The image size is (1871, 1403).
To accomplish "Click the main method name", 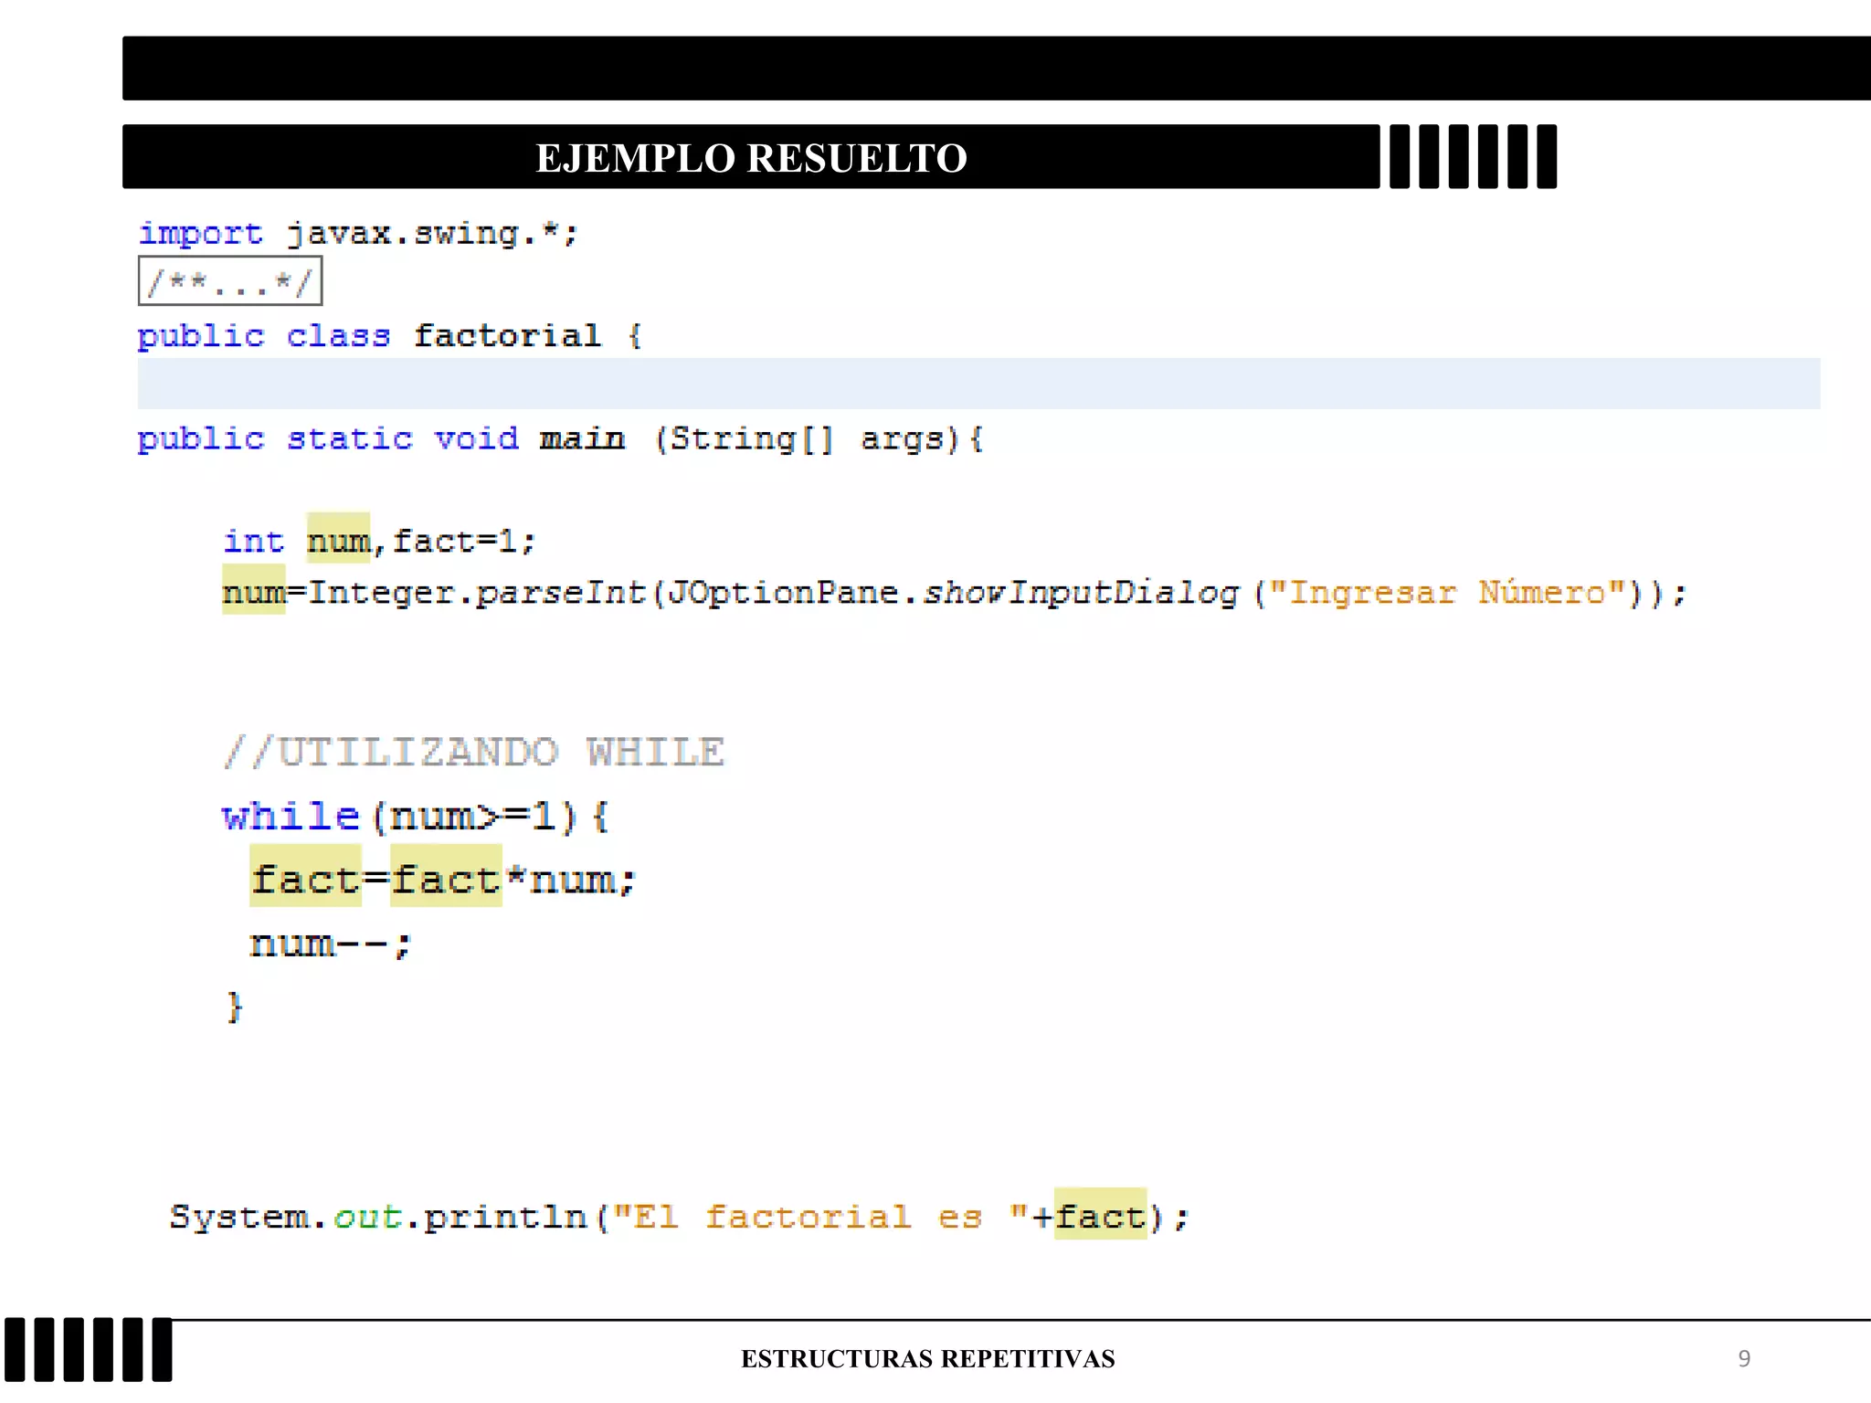I will click(582, 439).
